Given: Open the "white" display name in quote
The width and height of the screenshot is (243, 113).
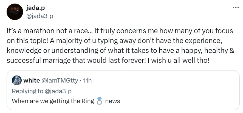Looking at the screenshot, I should (32, 80).
